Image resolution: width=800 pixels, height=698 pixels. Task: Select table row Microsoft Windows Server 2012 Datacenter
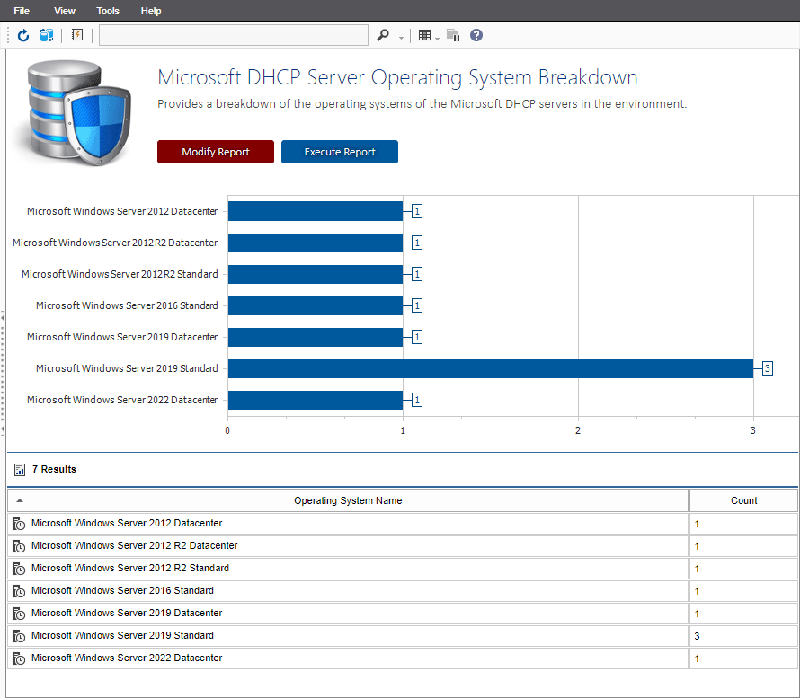(x=403, y=524)
